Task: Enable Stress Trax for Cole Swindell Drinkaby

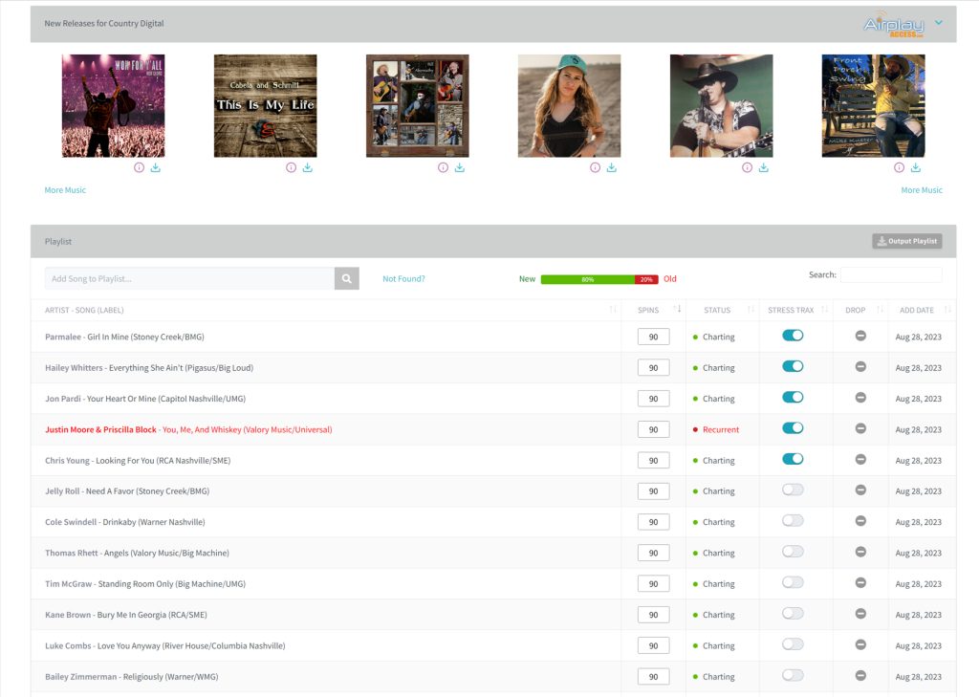Action: [x=793, y=521]
